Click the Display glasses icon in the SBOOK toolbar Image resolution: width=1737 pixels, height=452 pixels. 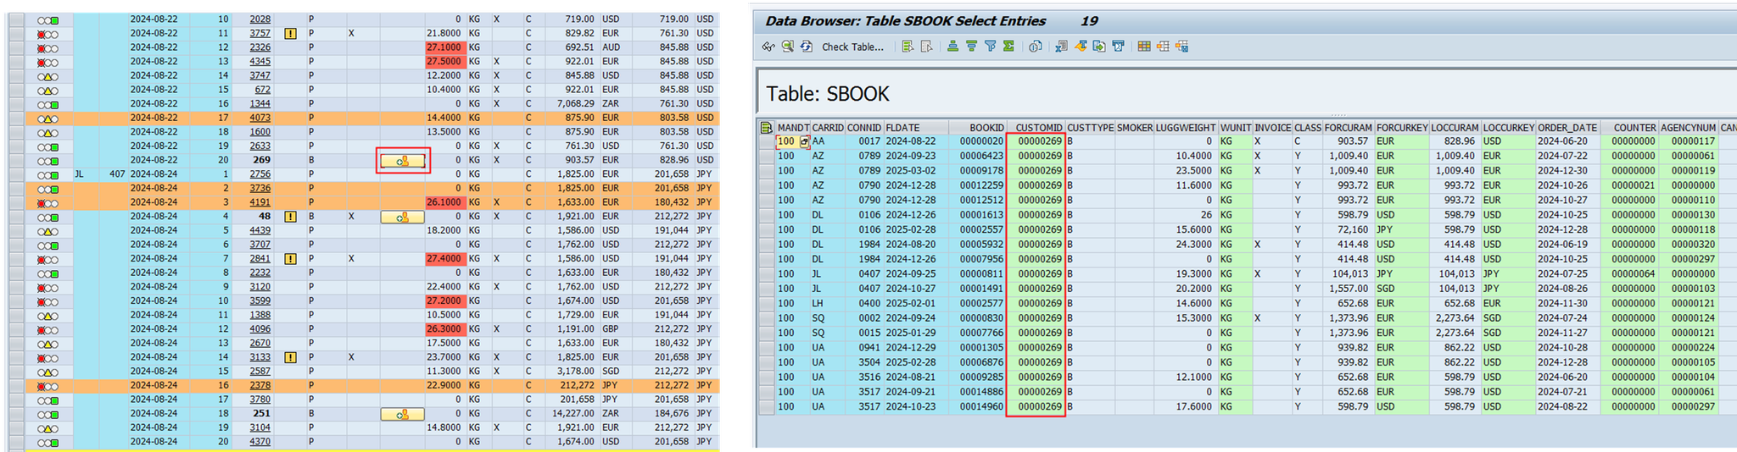click(x=768, y=47)
